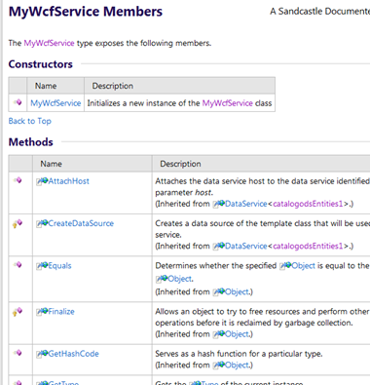Click the MyWcfService Members page title
The image size is (370, 385).
(x=86, y=12)
